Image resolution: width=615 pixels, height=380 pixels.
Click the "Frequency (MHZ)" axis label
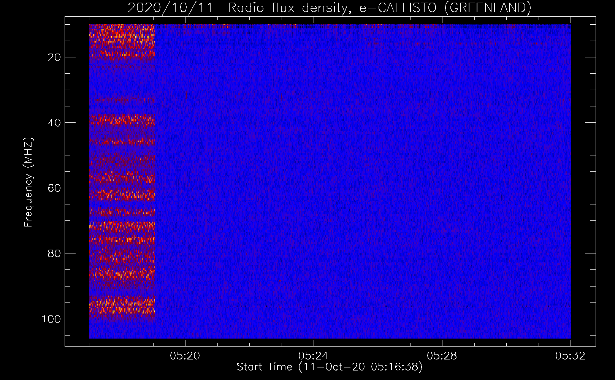pos(29,182)
